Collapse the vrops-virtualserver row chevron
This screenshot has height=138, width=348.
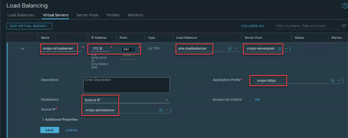pyautogui.click(x=23, y=49)
